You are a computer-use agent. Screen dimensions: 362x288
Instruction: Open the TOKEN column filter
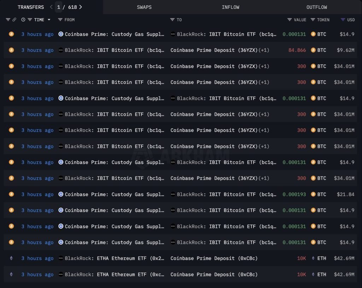pyautogui.click(x=313, y=20)
